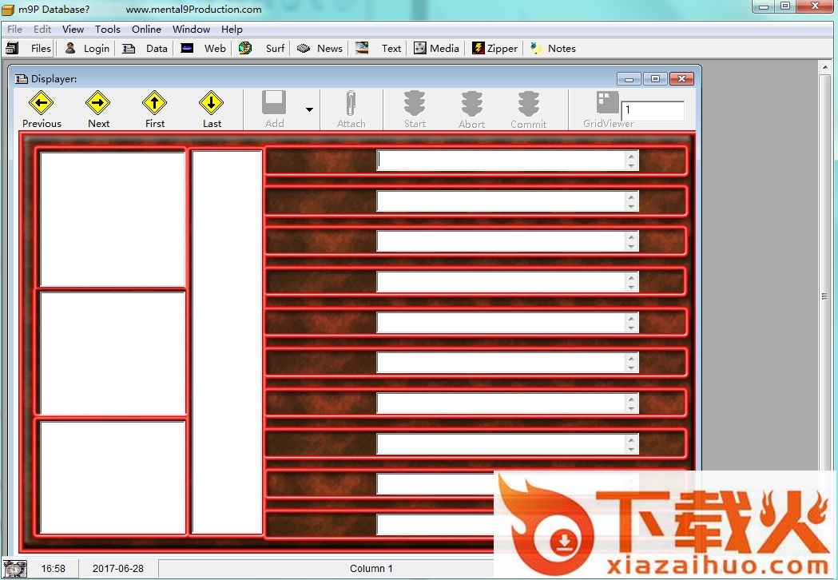Click up spinner arrow on first field
Viewport: 838px width, 580px height.
click(x=631, y=156)
